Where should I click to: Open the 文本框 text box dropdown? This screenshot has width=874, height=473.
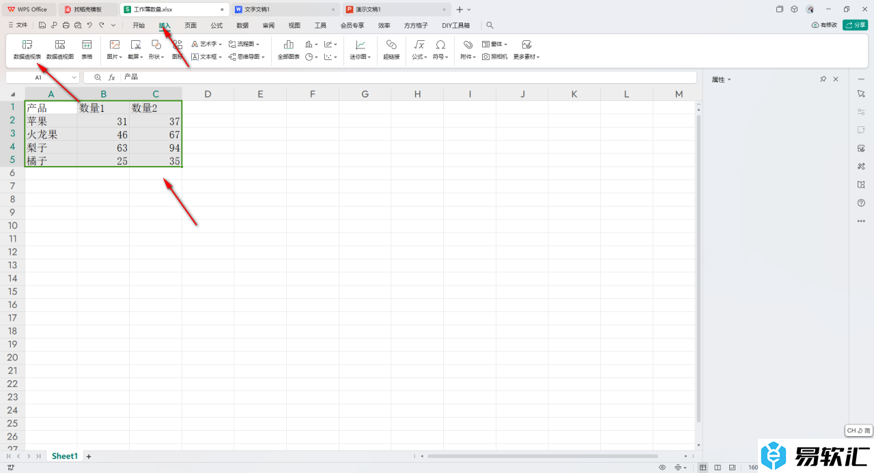tap(207, 57)
